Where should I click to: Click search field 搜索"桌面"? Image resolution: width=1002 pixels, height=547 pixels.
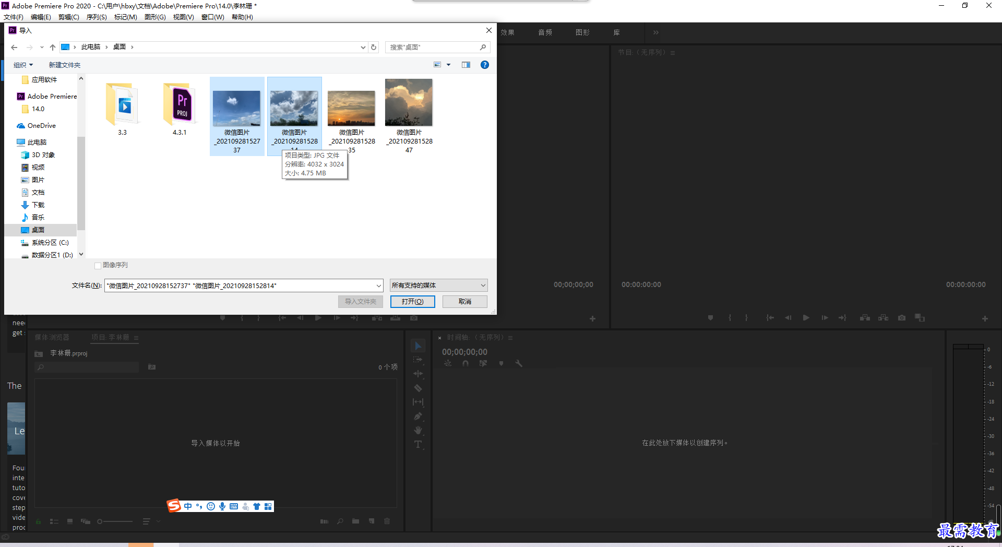tap(437, 47)
